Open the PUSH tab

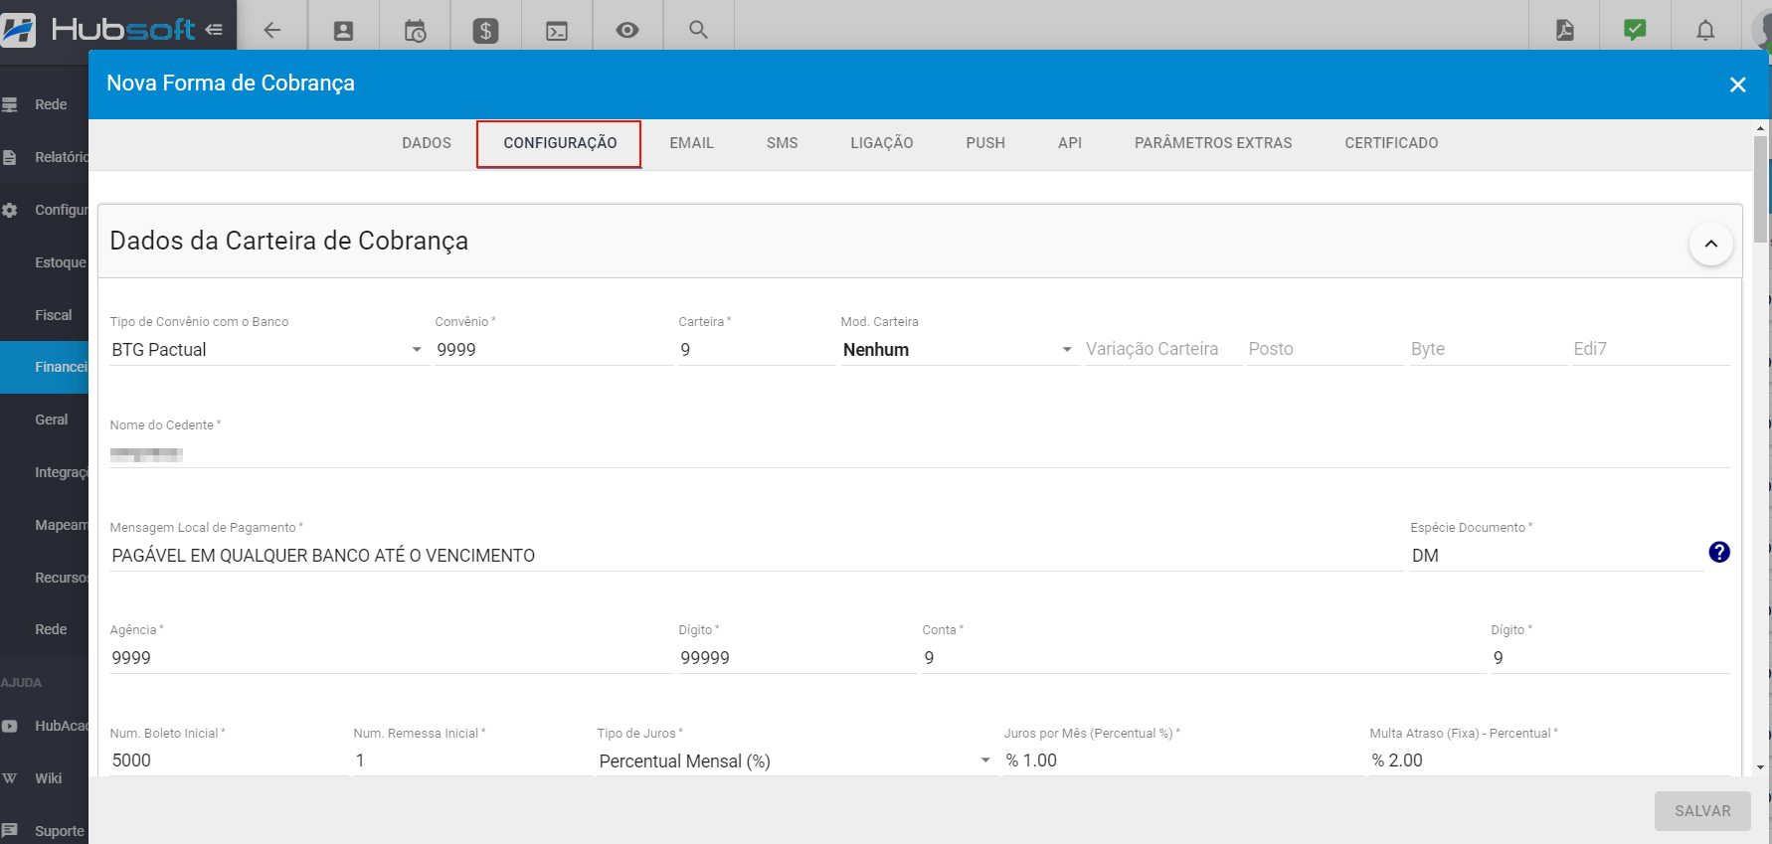pos(985,143)
